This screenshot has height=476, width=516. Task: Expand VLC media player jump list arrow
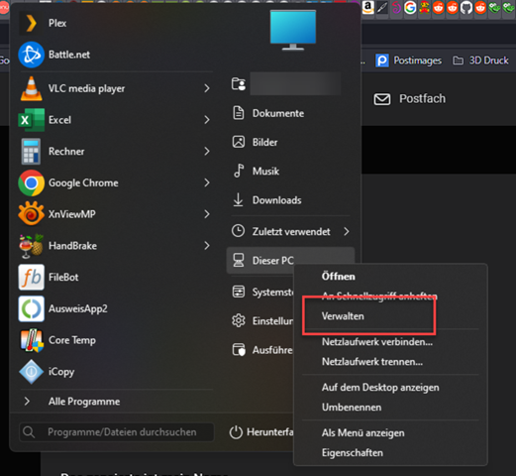[x=207, y=88]
